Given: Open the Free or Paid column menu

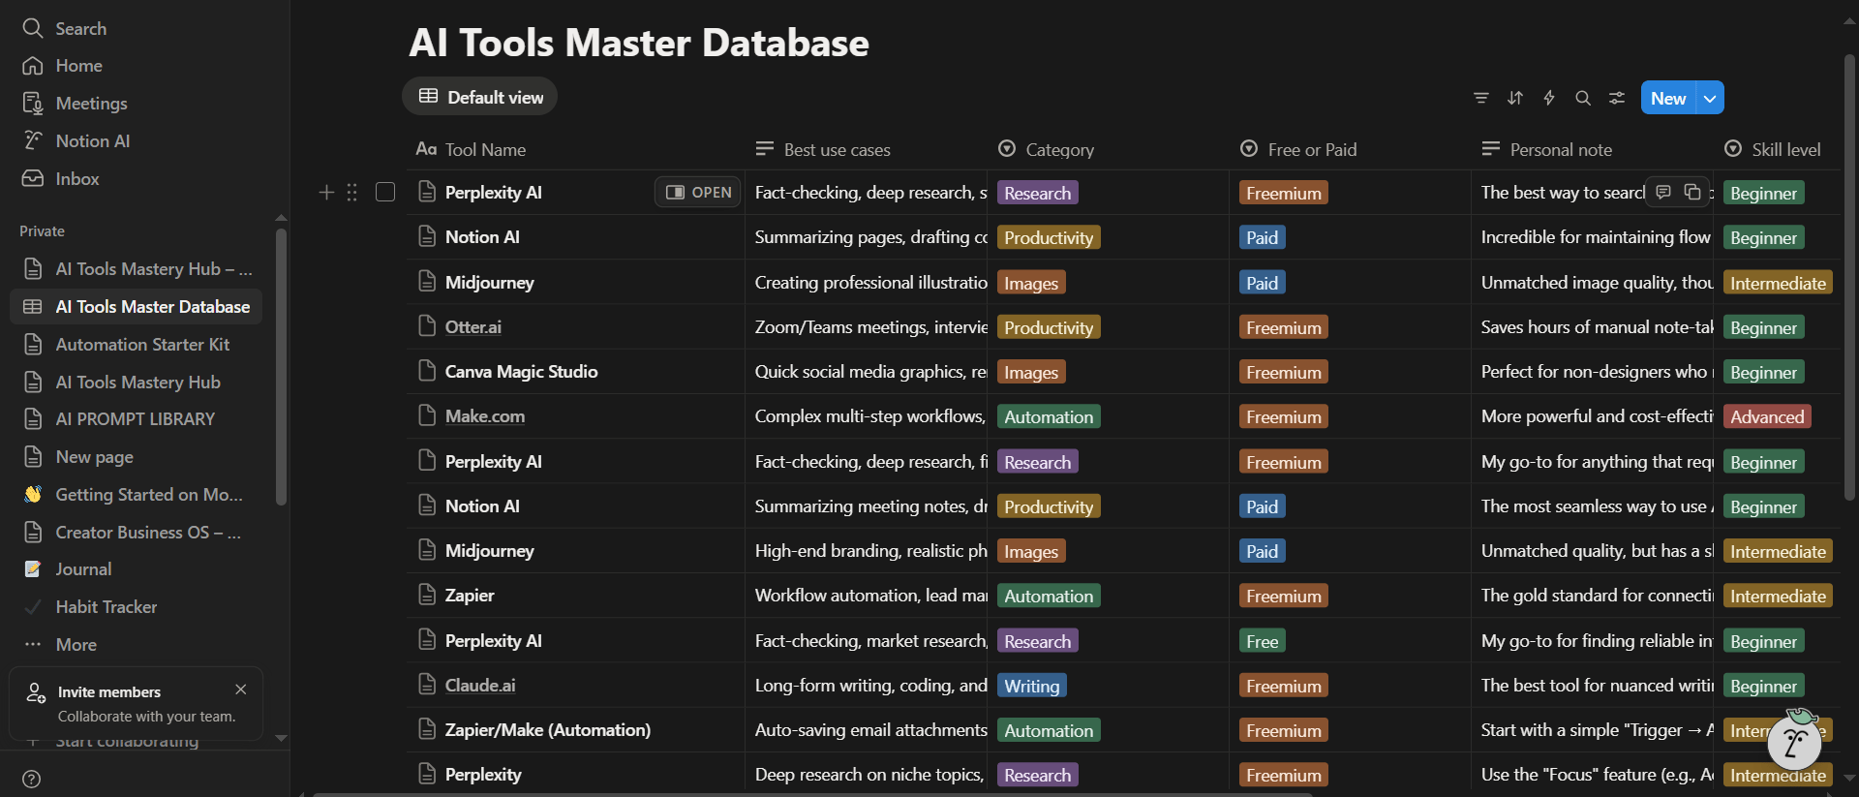Looking at the screenshot, I should pyautogui.click(x=1350, y=149).
